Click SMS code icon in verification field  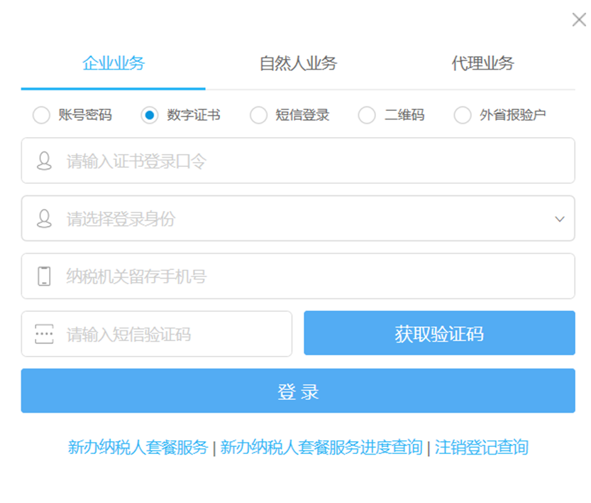coord(44,334)
